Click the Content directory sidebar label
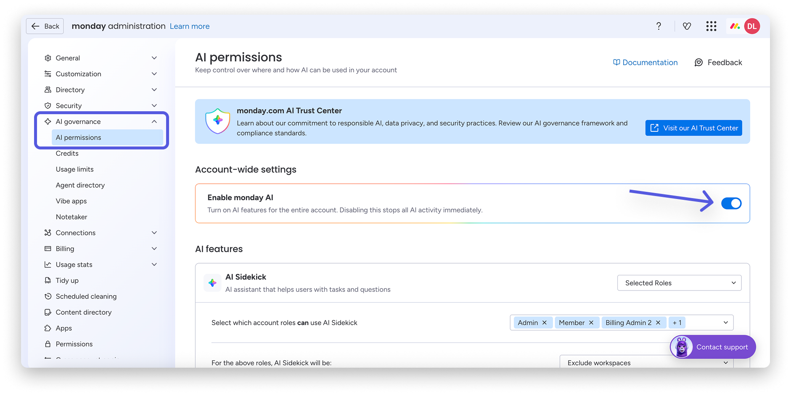 click(x=84, y=312)
